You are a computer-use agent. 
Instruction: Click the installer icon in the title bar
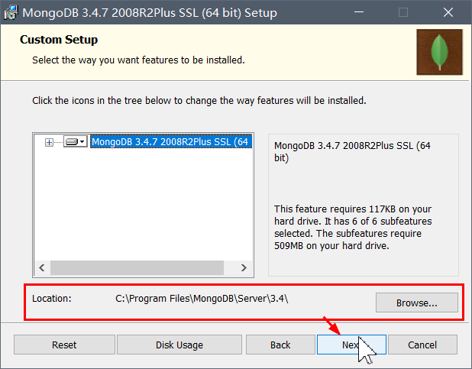click(11, 13)
